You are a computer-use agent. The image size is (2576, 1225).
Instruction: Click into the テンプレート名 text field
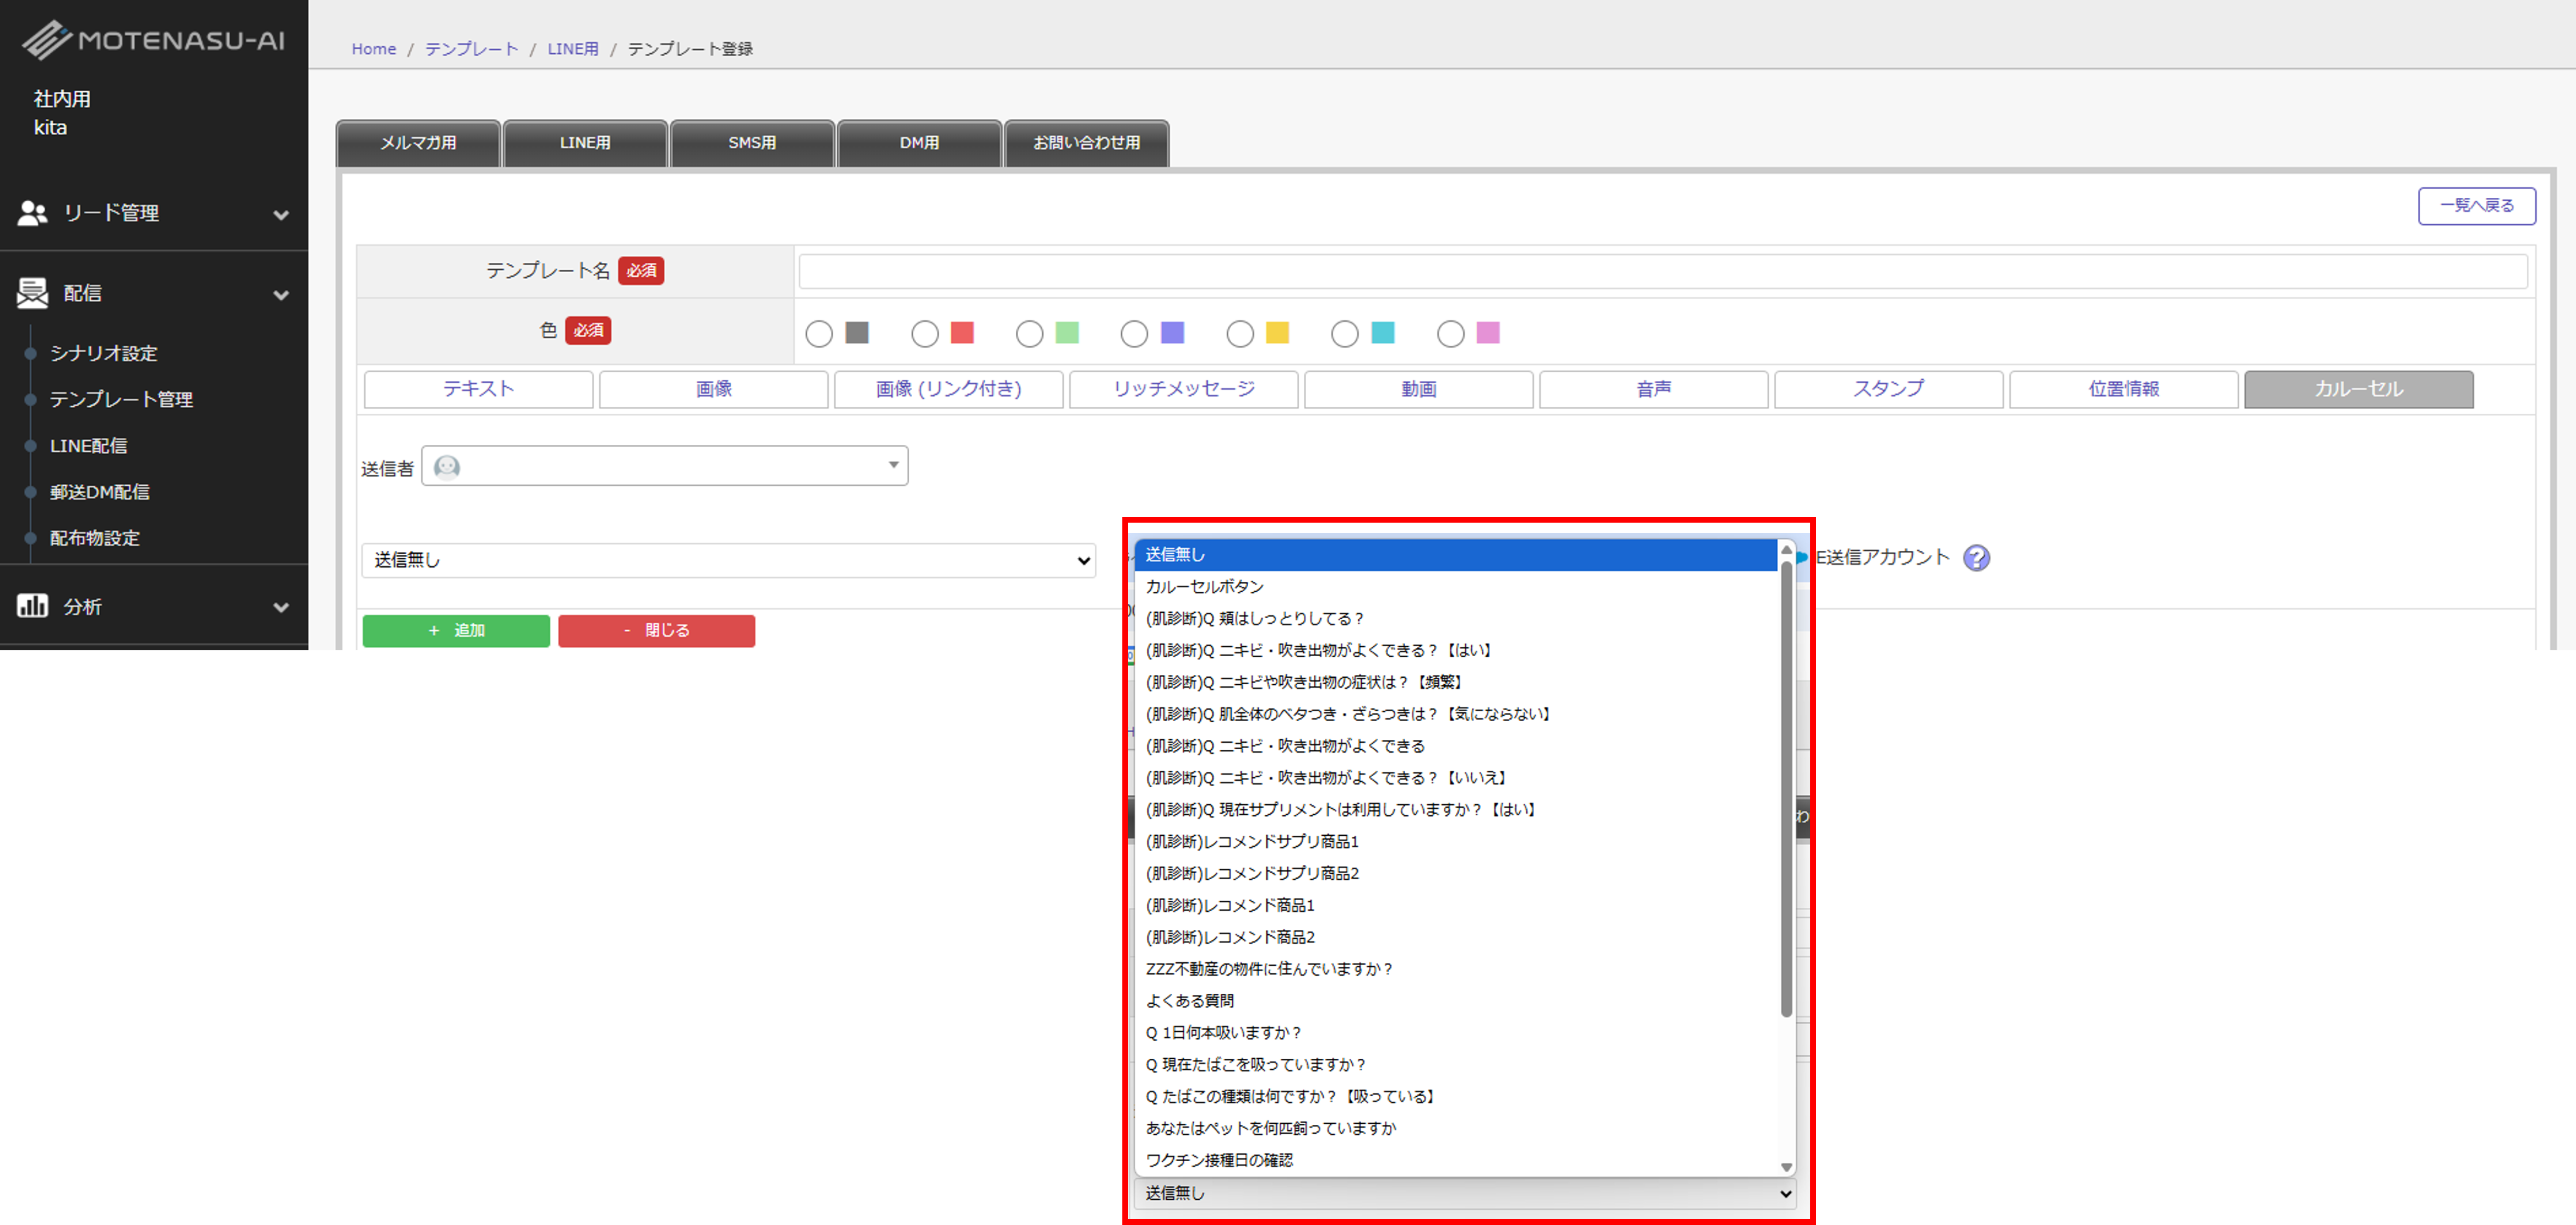coord(1662,271)
